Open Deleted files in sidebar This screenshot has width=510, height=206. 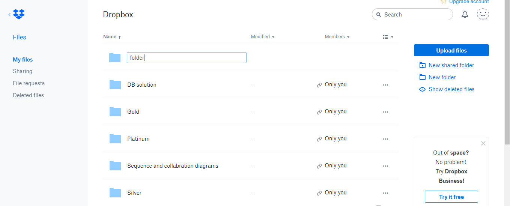tap(28, 95)
